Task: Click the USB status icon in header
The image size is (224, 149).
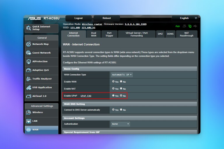Action: pos(195,26)
